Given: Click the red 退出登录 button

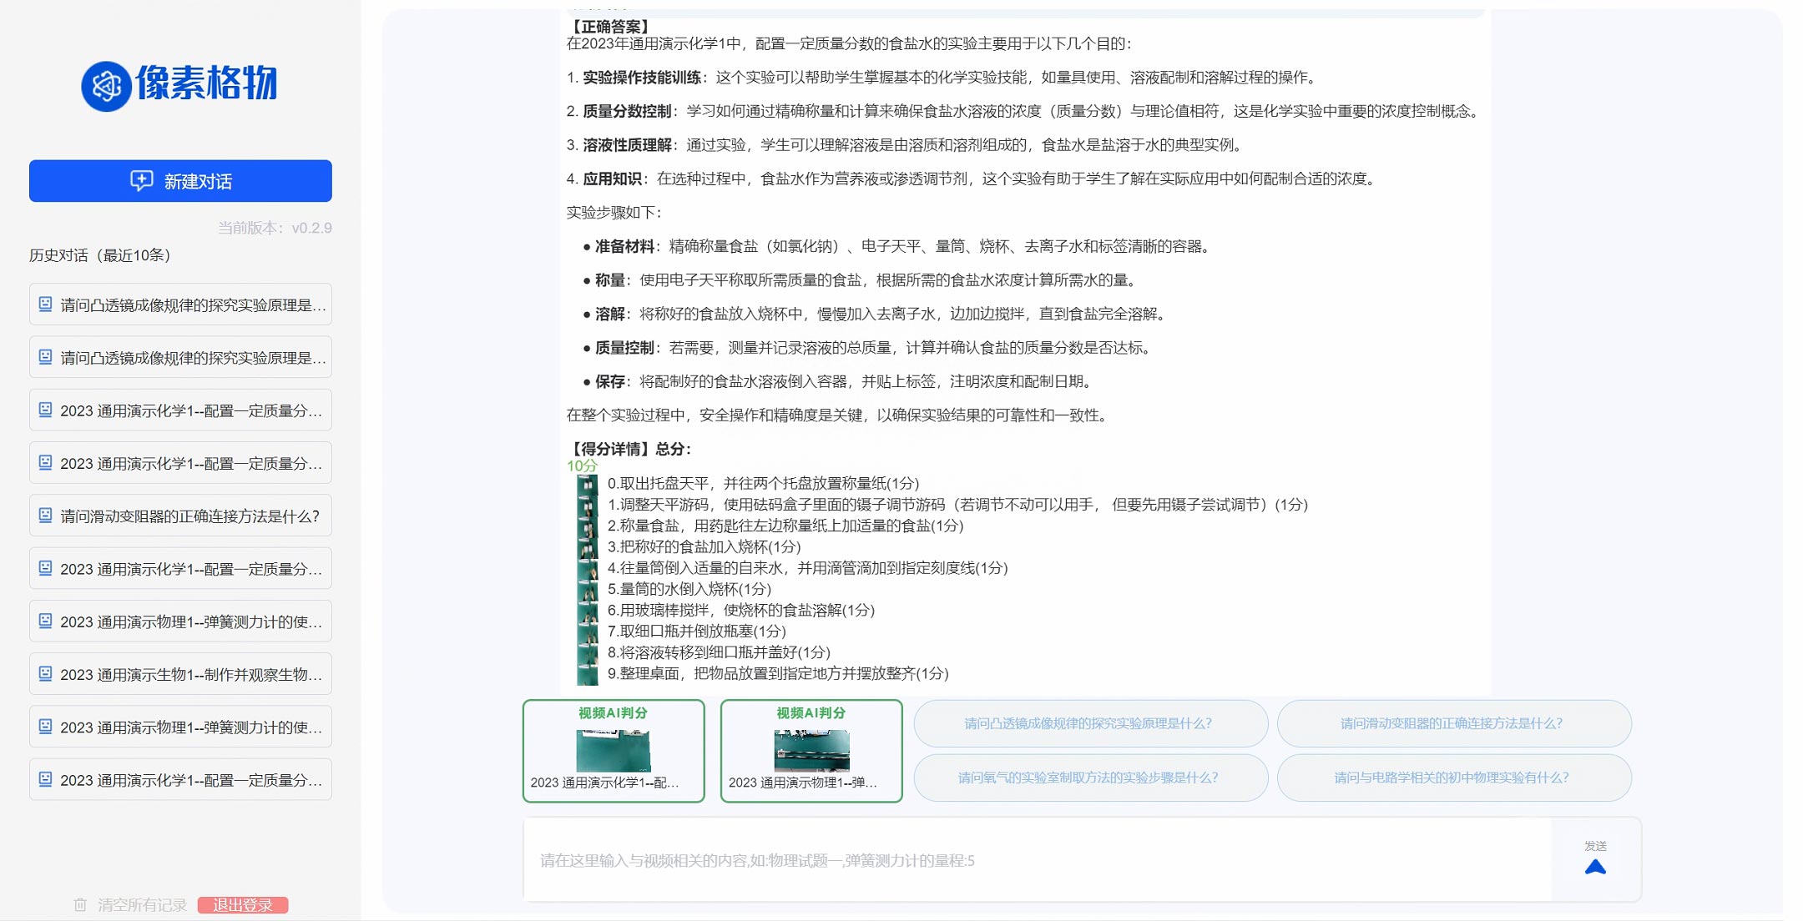Looking at the screenshot, I should pyautogui.click(x=243, y=904).
